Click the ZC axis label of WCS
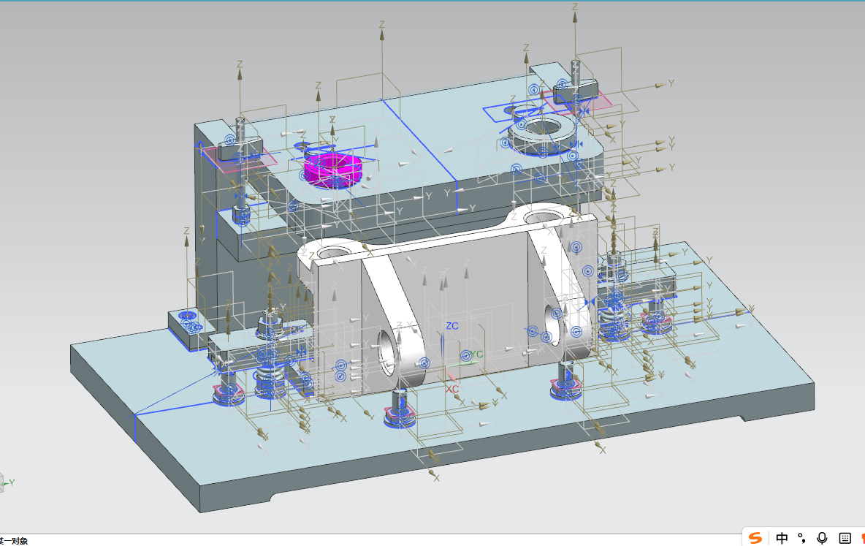The height and width of the screenshot is (546, 865). coord(451,326)
